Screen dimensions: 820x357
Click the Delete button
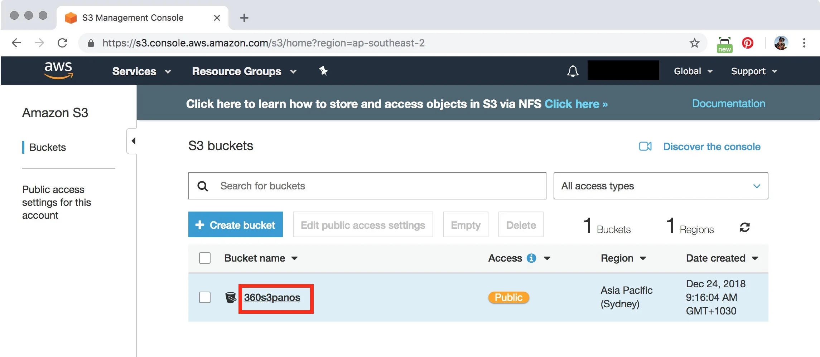coord(521,224)
